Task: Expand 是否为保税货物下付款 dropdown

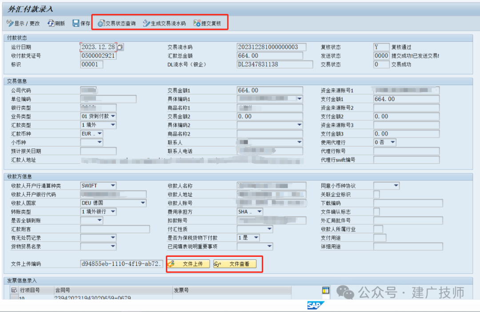Action: click(x=256, y=238)
